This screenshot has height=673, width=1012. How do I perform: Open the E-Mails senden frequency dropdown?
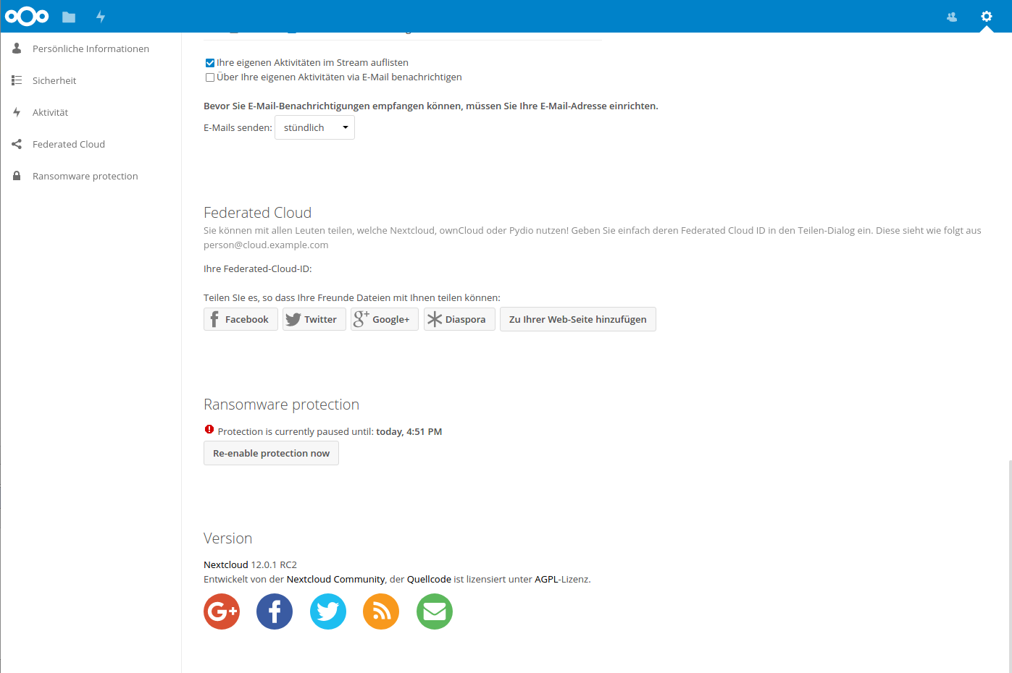(x=314, y=127)
